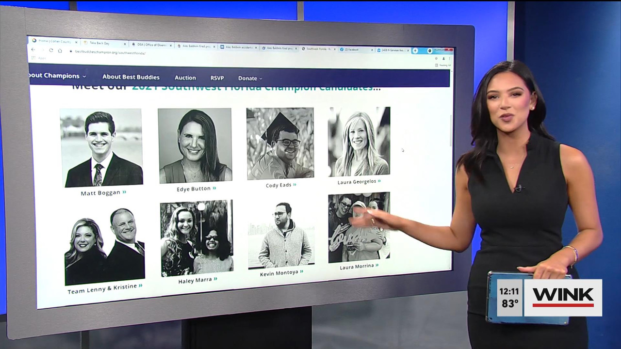Image resolution: width=621 pixels, height=349 pixels.
Task: Open Laura Morrina's candidate link
Action: click(x=359, y=266)
